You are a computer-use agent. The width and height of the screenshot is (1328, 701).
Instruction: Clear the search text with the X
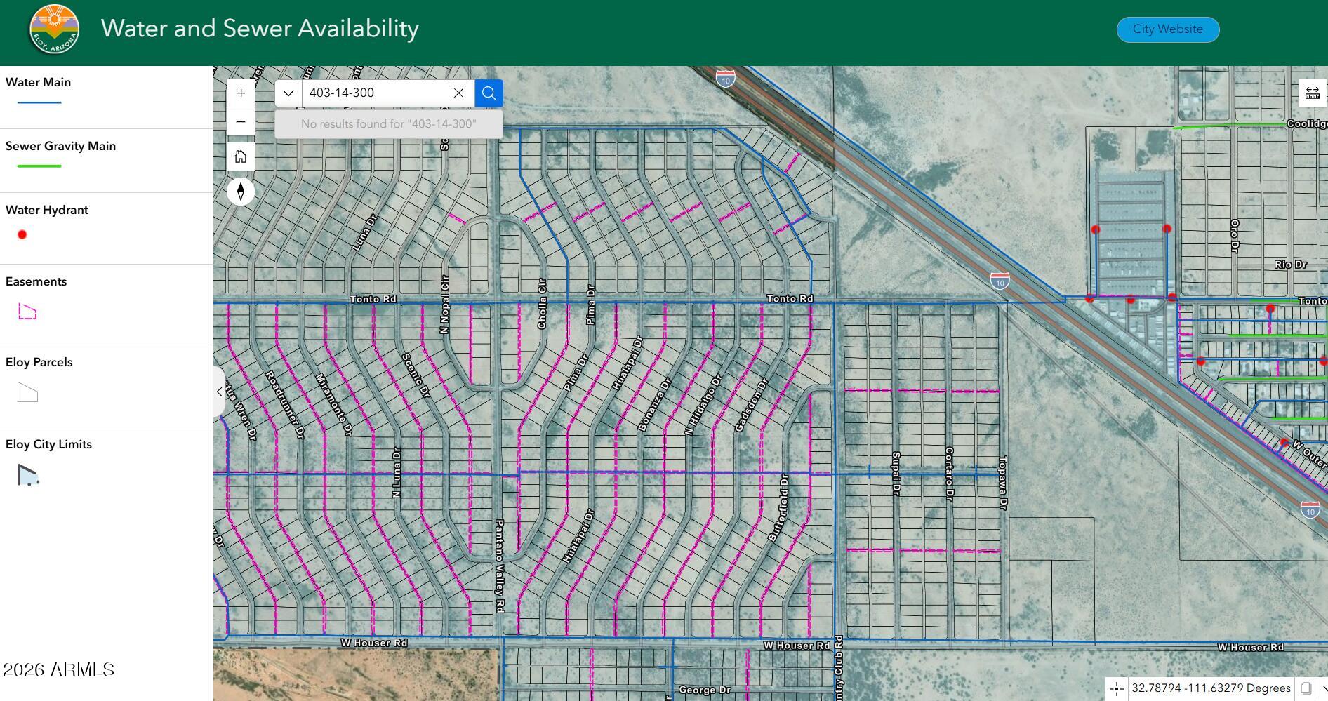(x=458, y=93)
